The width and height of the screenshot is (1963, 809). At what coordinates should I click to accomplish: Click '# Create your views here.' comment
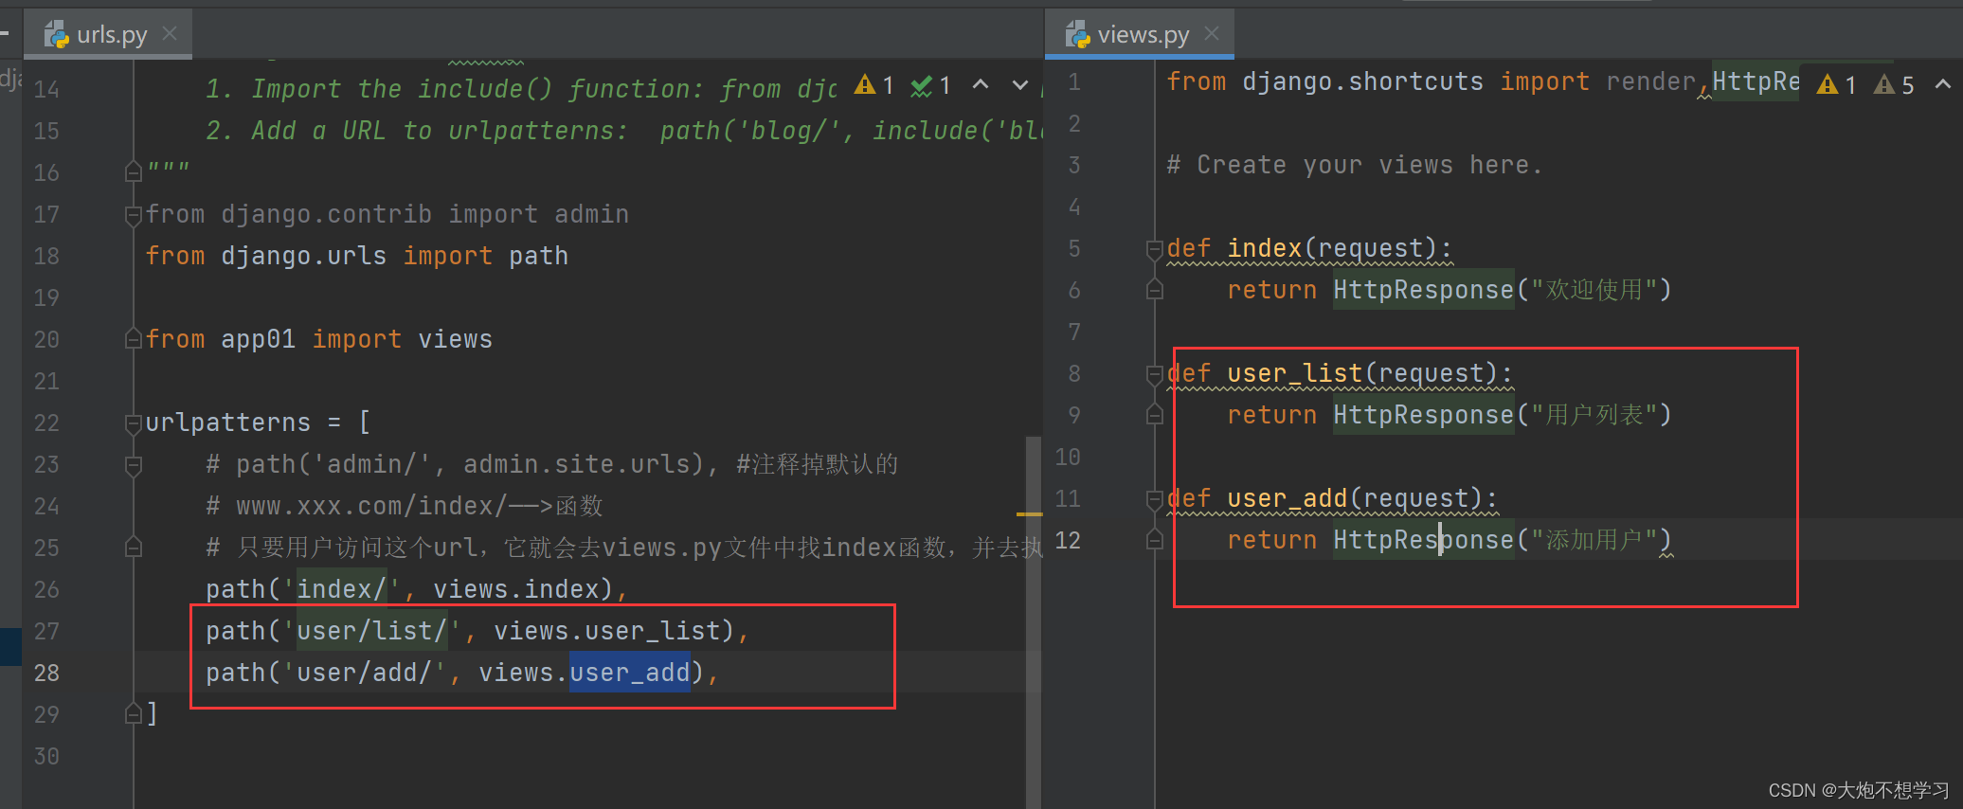pos(1355,165)
